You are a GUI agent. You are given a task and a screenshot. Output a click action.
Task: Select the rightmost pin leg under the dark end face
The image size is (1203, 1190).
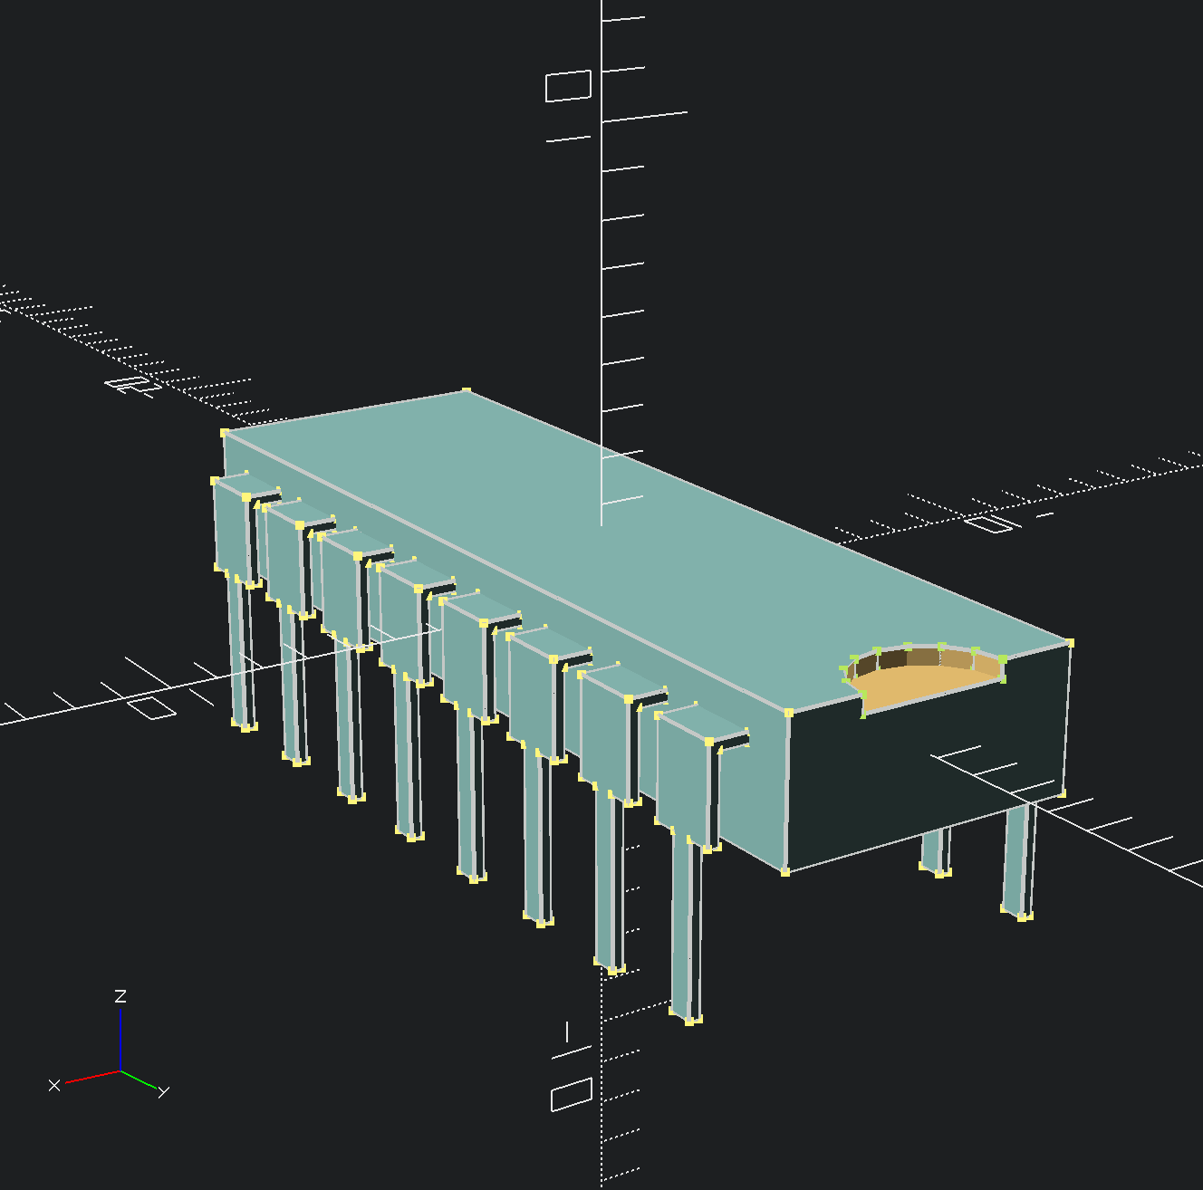(1018, 860)
